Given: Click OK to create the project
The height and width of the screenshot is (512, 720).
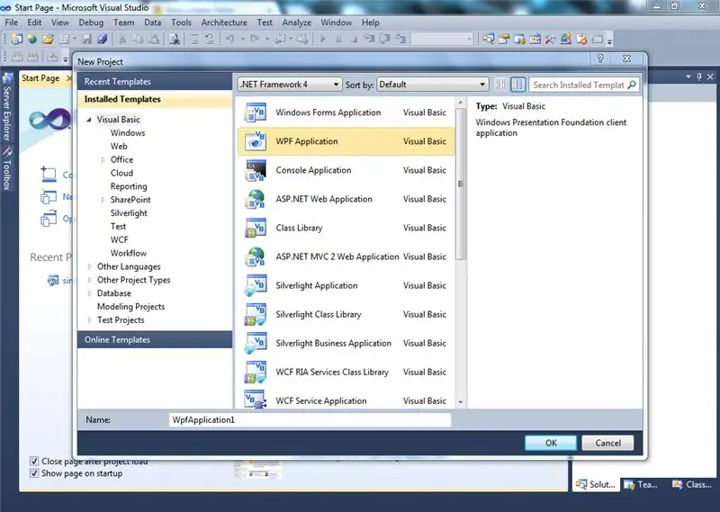Looking at the screenshot, I should (x=551, y=443).
